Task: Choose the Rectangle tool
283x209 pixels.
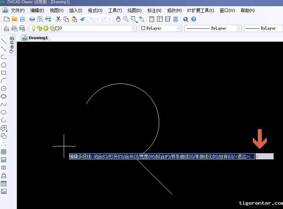Action: tap(4, 73)
